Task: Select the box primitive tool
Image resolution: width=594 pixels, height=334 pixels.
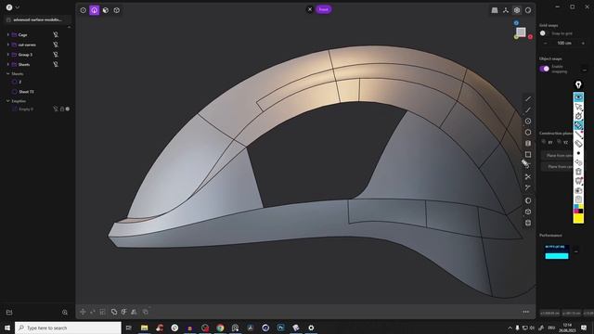Action: click(x=528, y=212)
